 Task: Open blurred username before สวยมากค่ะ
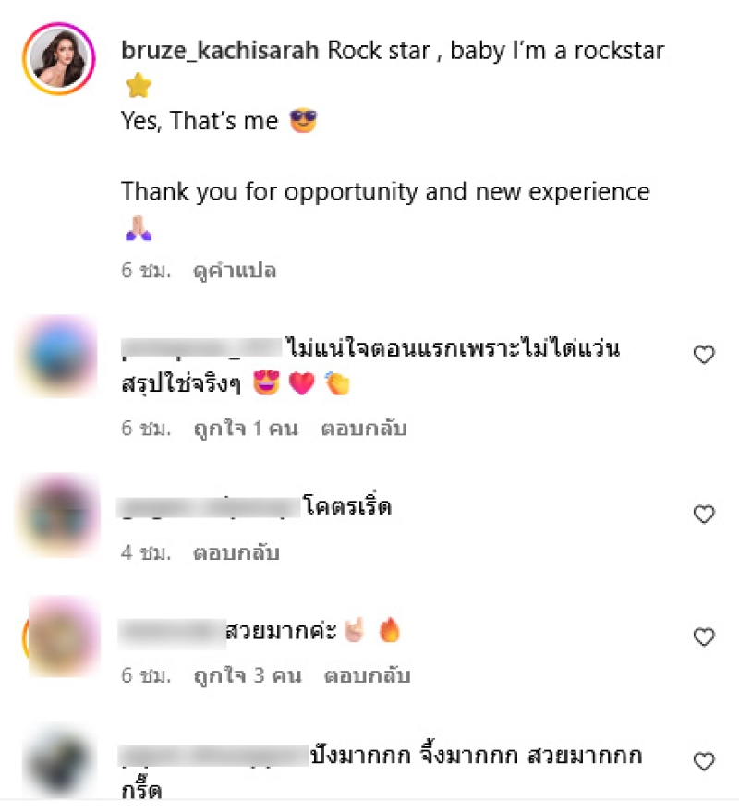click(x=172, y=633)
